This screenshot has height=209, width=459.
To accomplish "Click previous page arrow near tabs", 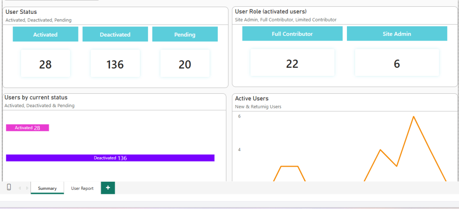I will tap(20, 188).
